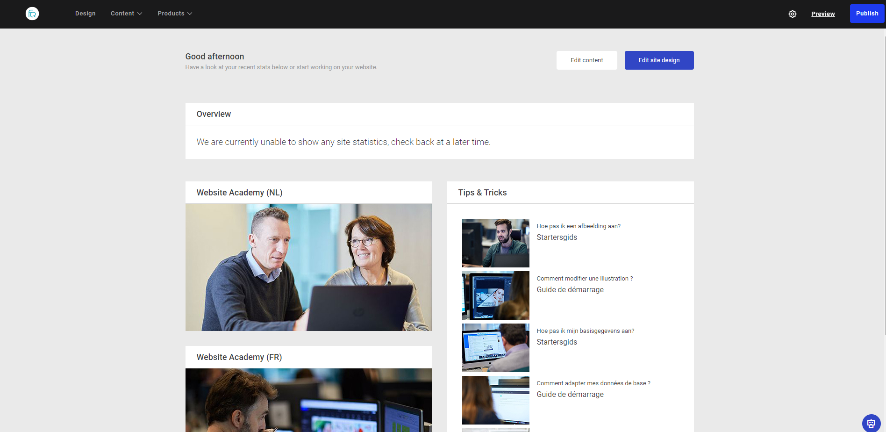Click 'Hoe pas ik een afbeelding aan?' text
The image size is (886, 432).
click(x=579, y=226)
